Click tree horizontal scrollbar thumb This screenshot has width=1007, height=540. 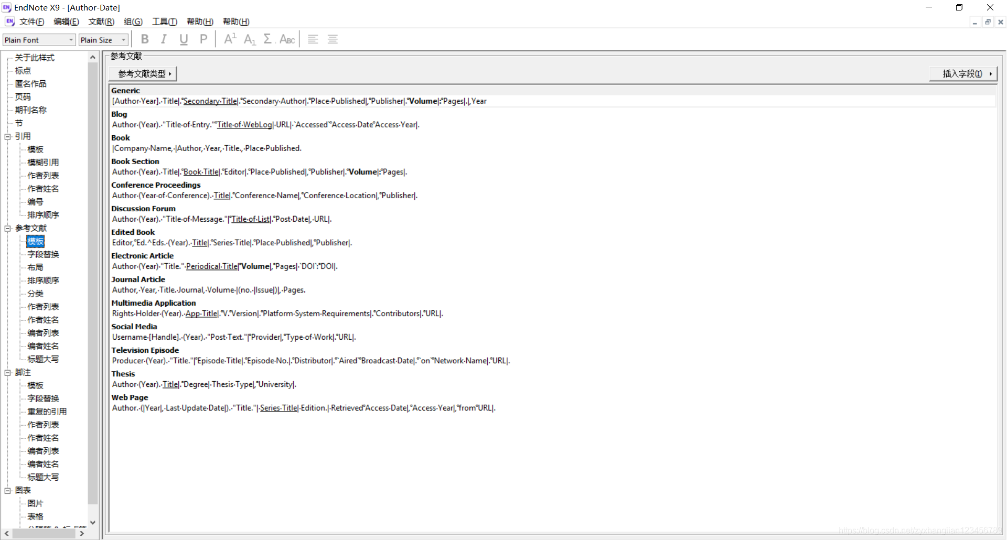[44, 533]
